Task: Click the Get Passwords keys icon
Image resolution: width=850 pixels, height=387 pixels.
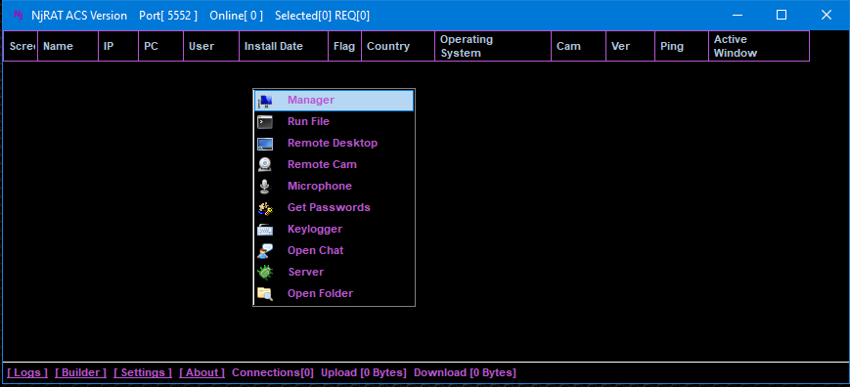Action: point(265,208)
